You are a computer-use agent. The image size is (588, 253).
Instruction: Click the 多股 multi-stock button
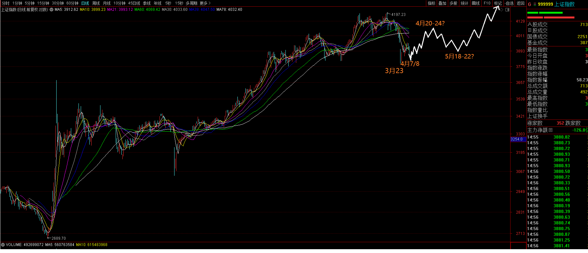click(x=454, y=3)
